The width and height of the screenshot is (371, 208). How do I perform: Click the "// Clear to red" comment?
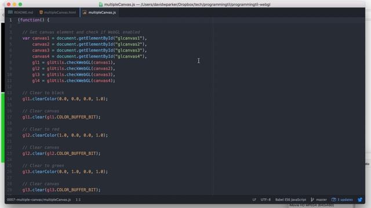pyautogui.click(x=41, y=129)
